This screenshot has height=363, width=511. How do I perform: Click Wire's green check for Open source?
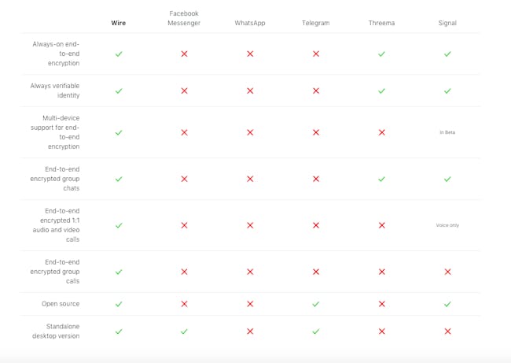click(119, 304)
